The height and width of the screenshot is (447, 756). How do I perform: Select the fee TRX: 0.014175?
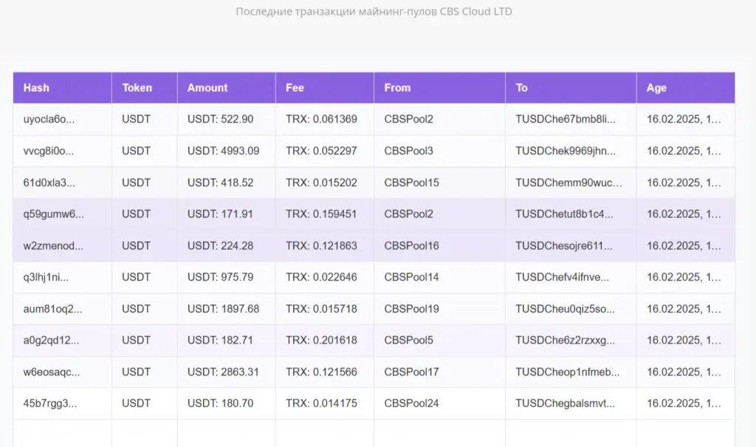(x=321, y=403)
